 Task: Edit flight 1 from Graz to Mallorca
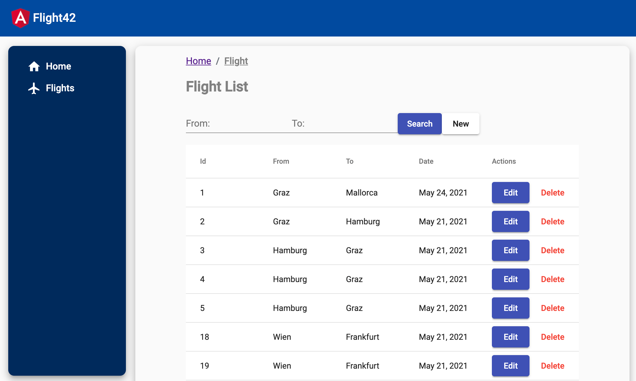[510, 193]
